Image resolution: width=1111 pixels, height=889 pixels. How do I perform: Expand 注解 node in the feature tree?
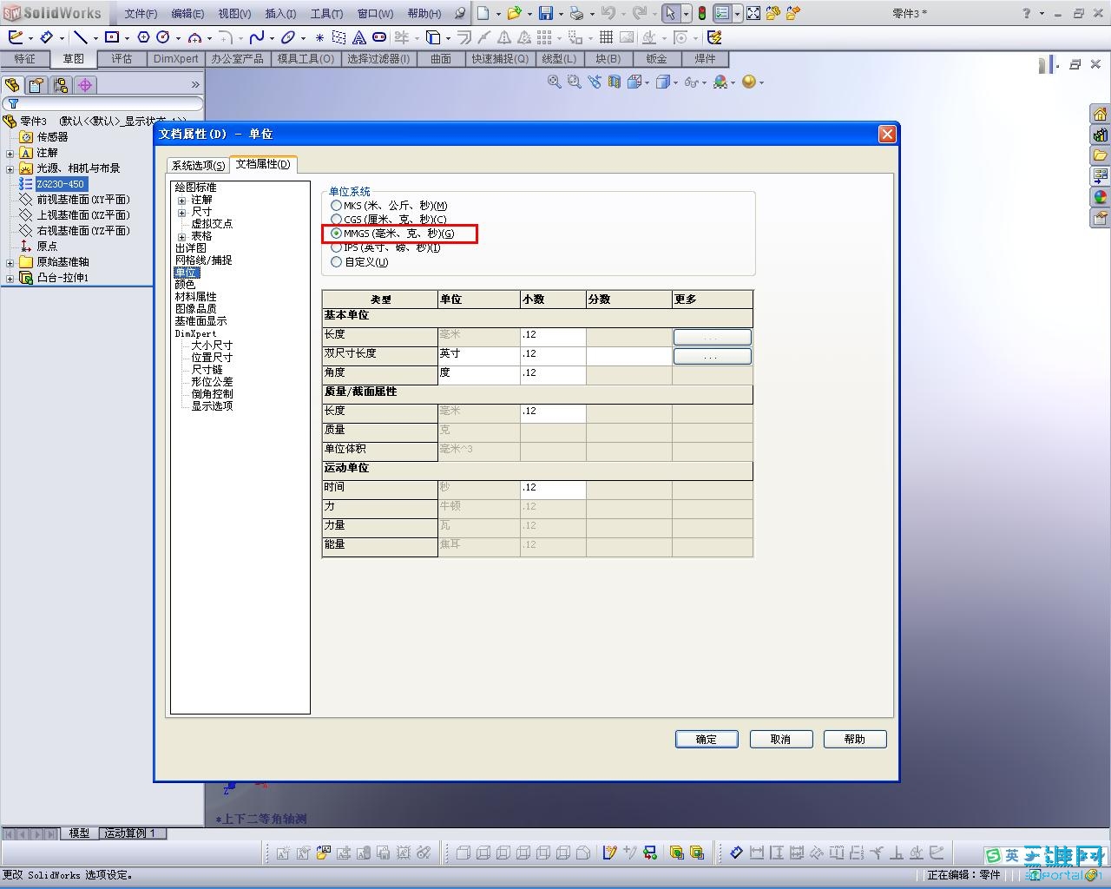pos(10,153)
